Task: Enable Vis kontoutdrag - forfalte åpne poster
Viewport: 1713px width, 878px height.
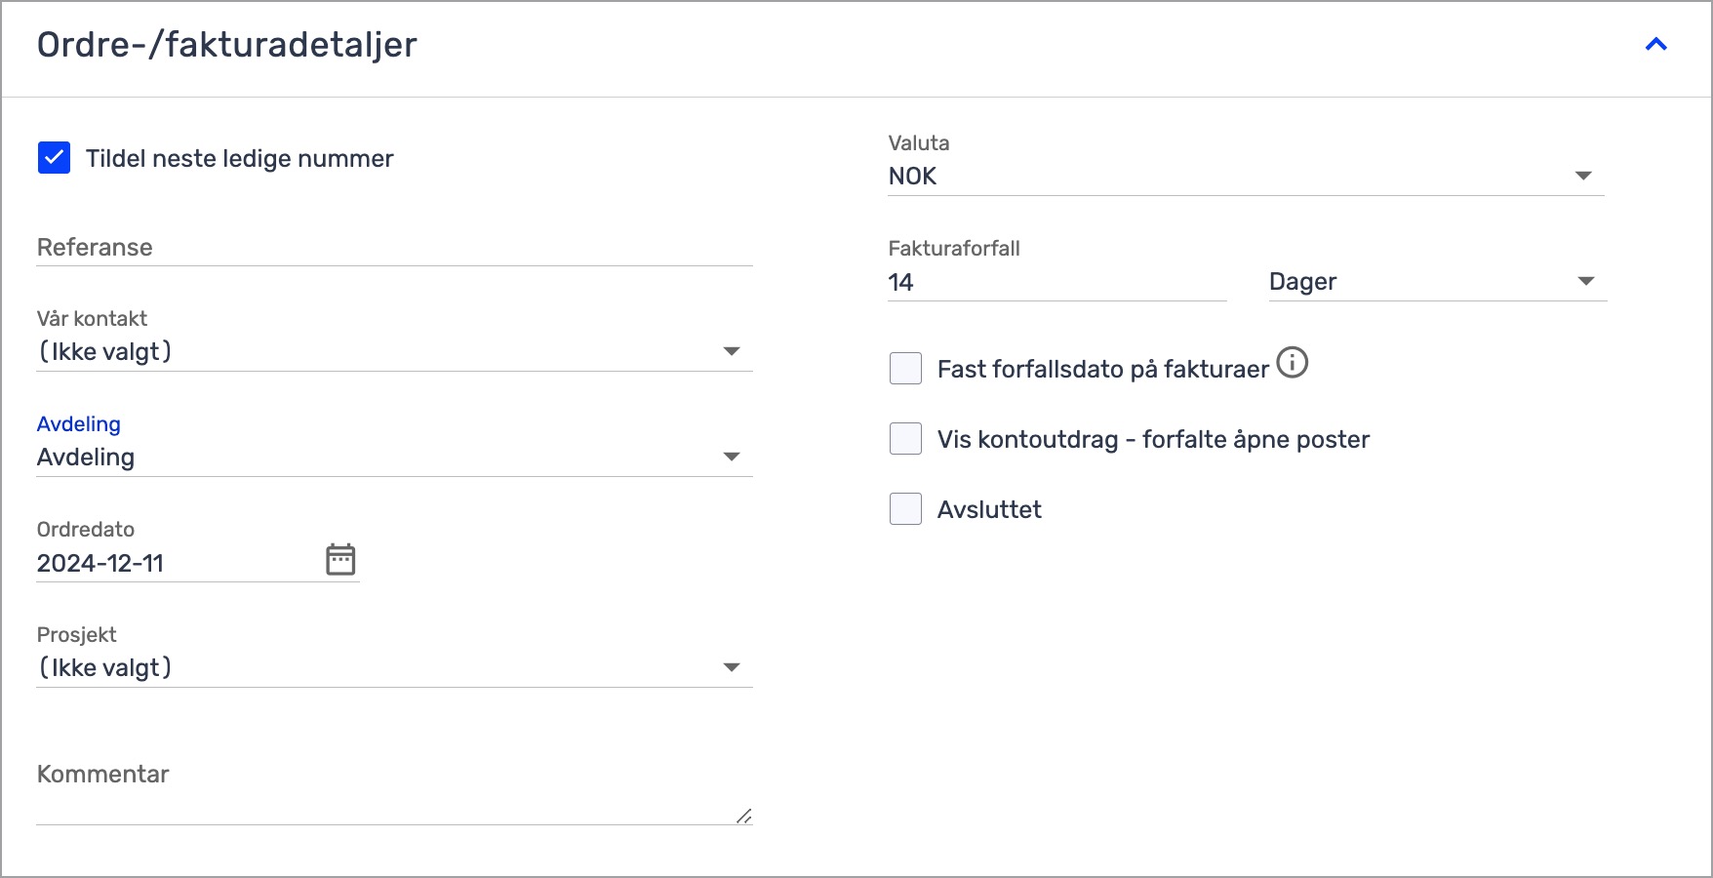Action: (905, 439)
